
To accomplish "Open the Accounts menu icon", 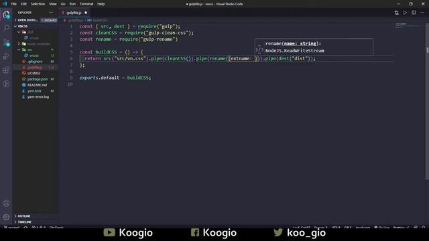I will coord(6,204).
